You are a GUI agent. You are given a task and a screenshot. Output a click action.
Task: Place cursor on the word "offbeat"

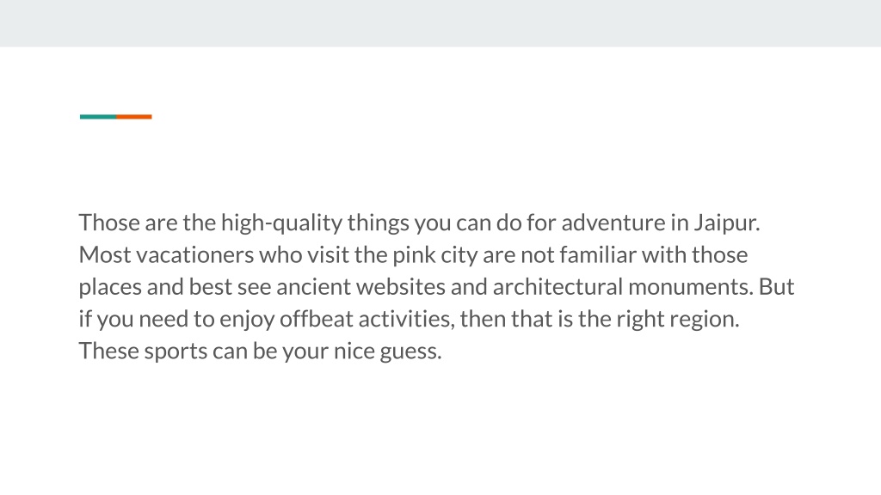[317, 320]
